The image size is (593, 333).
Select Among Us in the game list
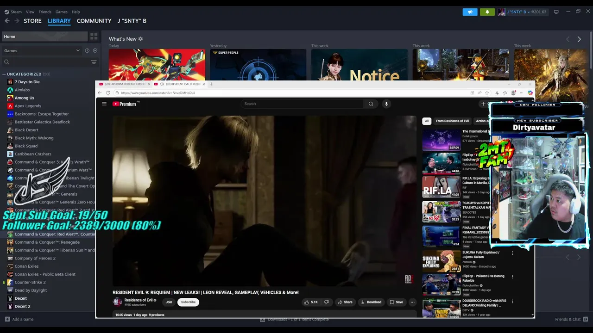[24, 98]
